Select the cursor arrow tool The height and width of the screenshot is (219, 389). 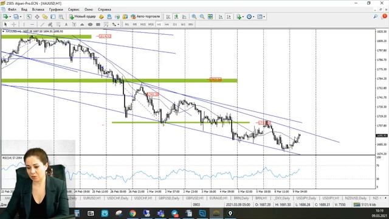coord(5,24)
